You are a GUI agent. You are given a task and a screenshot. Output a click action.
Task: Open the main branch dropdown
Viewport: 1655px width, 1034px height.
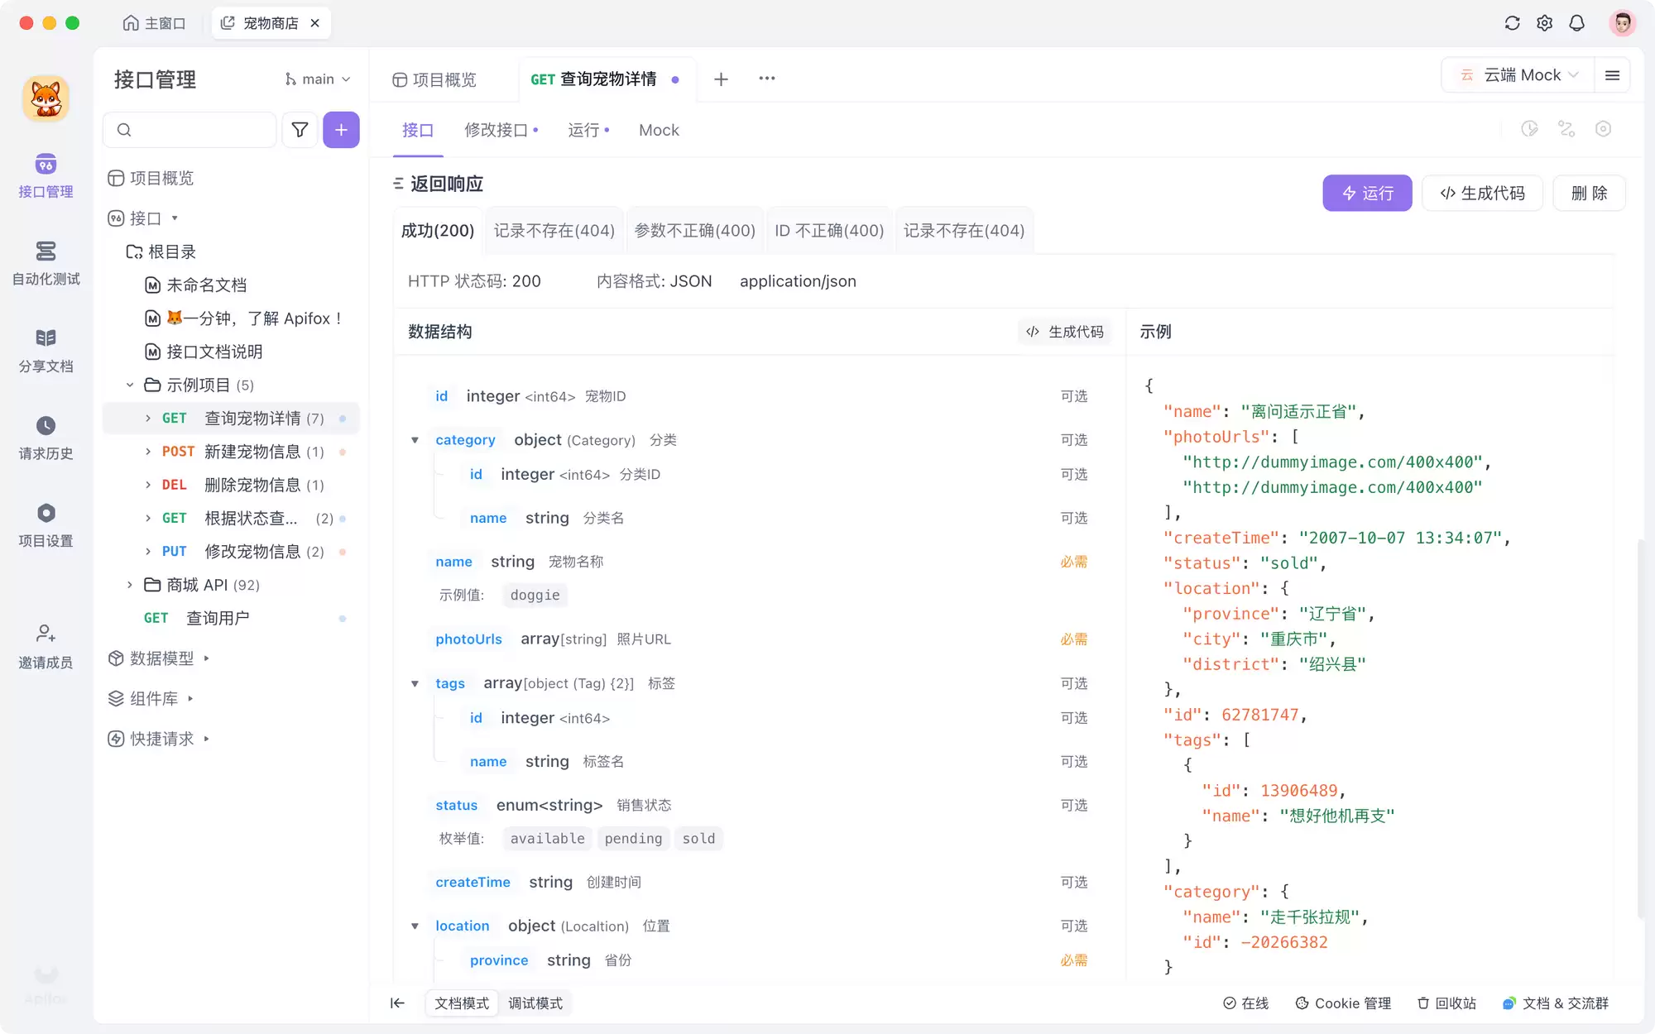tap(318, 79)
